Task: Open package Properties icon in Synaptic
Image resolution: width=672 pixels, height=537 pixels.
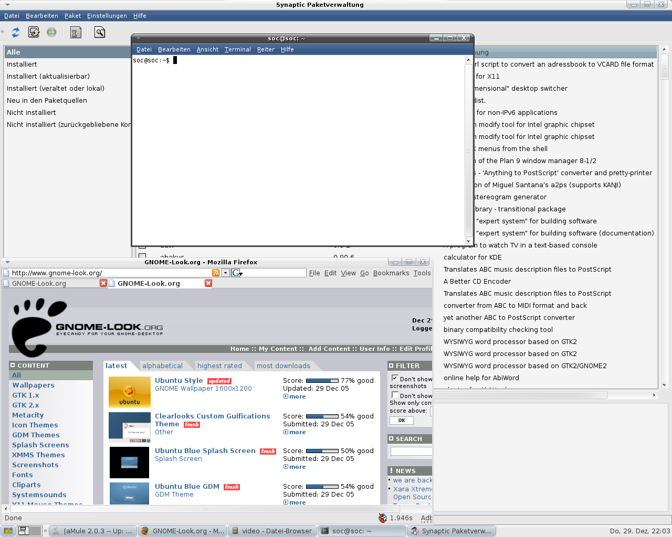Action: coord(76,33)
